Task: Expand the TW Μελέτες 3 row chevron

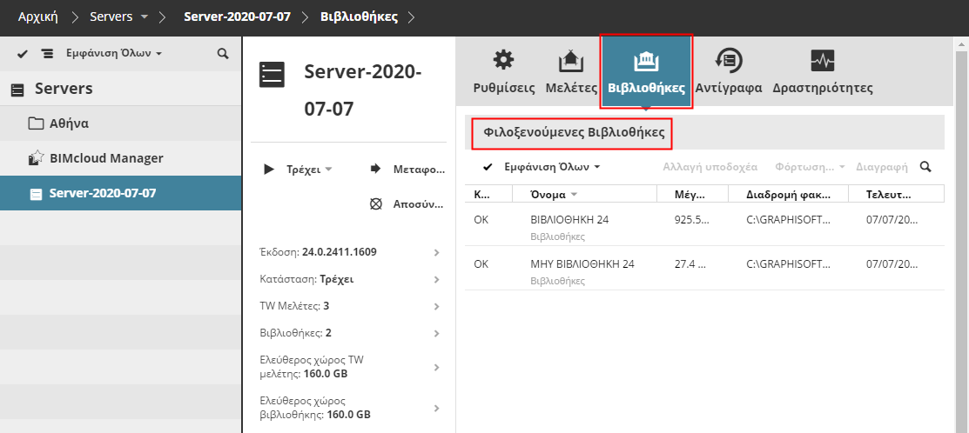Action: 437,307
